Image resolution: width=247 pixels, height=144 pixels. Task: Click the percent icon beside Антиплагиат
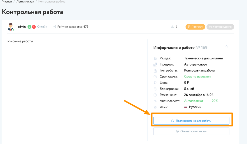[x=155, y=101]
